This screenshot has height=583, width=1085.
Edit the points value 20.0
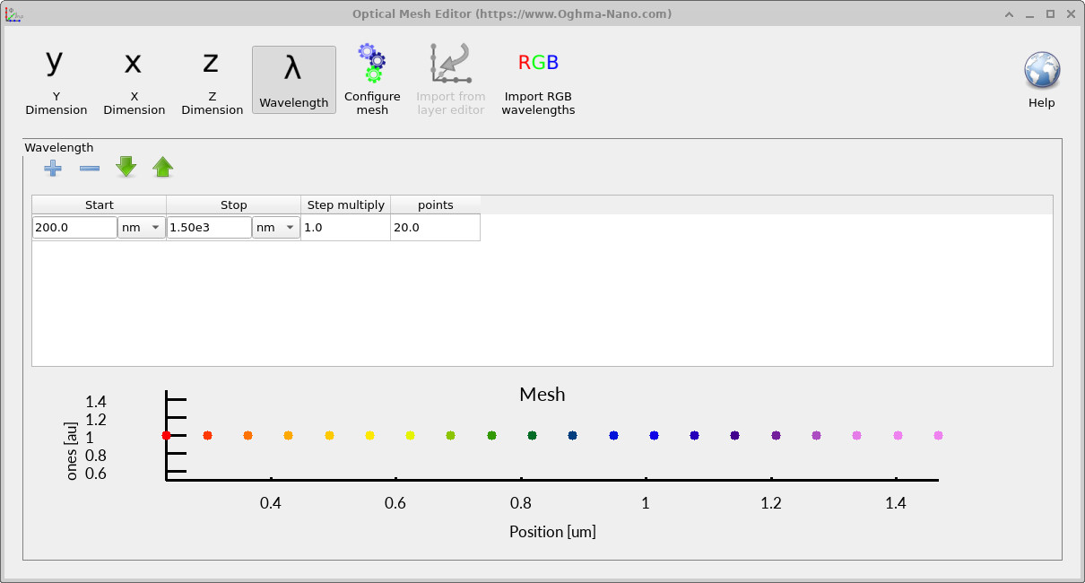[435, 227]
